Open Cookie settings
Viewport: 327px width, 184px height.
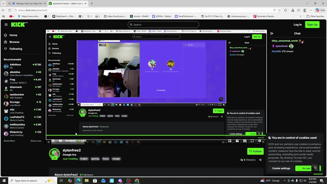pos(281,168)
